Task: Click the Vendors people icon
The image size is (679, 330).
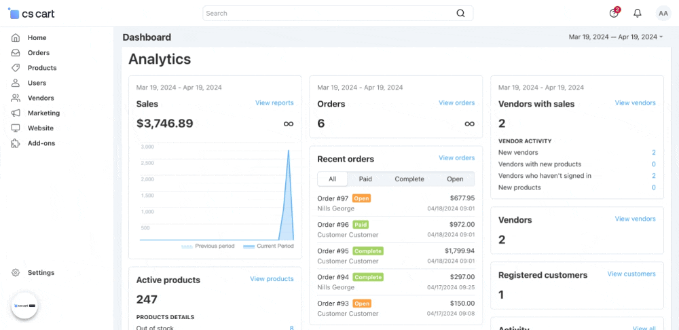Action: click(16, 98)
